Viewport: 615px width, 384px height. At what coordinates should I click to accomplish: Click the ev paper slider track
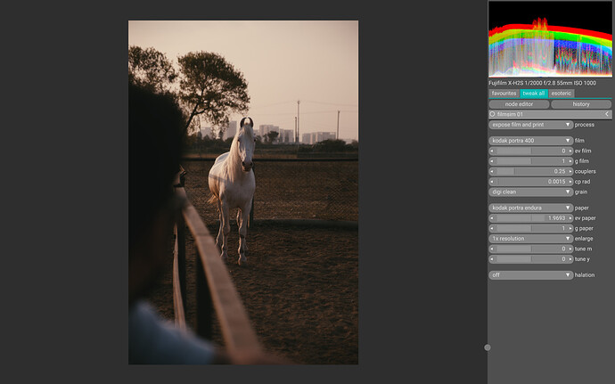click(531, 218)
